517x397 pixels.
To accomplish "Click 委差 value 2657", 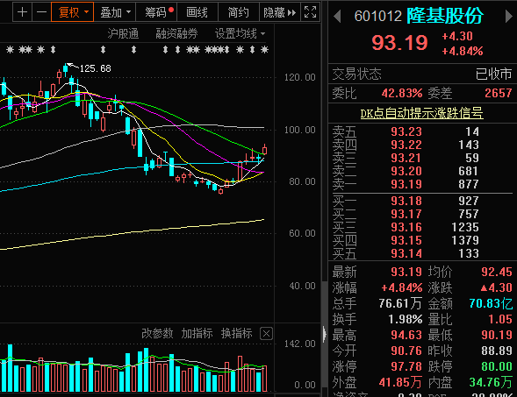I will (x=499, y=93).
